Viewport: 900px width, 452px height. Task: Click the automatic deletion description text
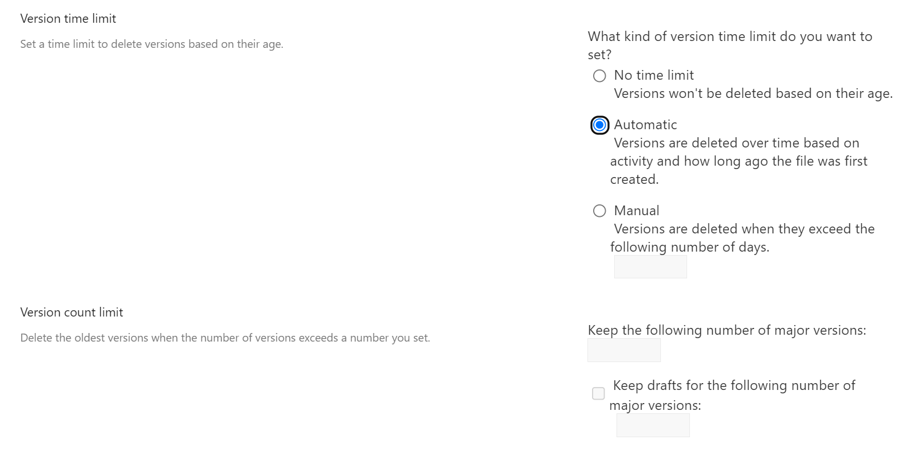coord(738,161)
